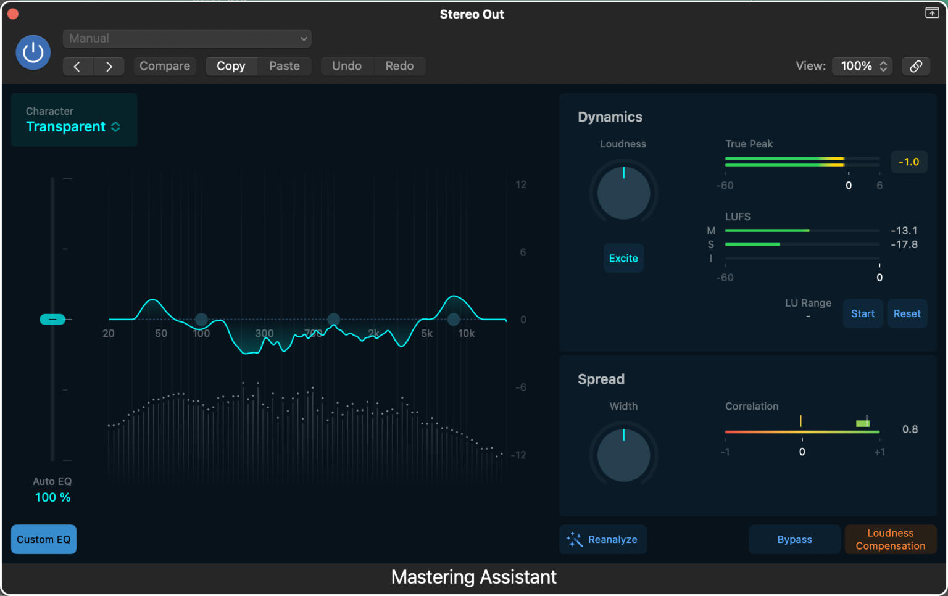Bypass the Mastering Assistant
This screenshot has height=596, width=948.
(794, 539)
